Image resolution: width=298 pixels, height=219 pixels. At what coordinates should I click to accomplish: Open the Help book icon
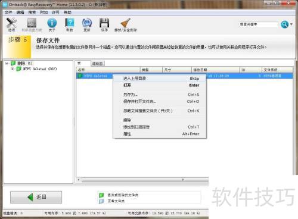(70, 24)
